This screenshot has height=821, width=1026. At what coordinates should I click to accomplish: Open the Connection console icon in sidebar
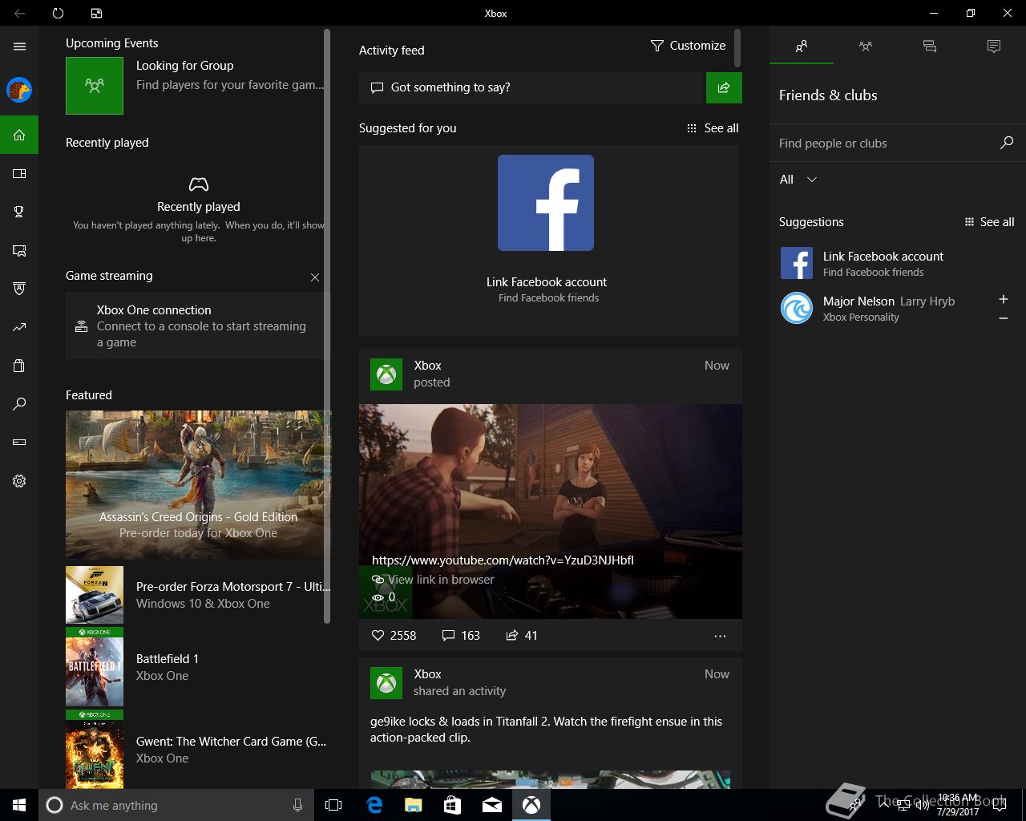pyautogui.click(x=19, y=443)
